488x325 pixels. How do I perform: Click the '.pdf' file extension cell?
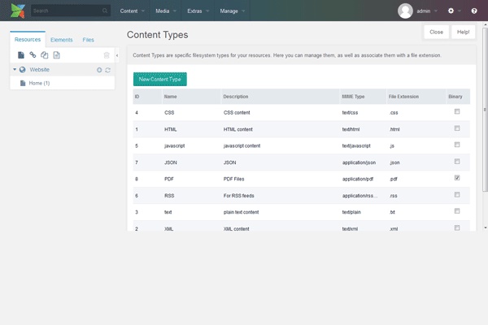394,179
